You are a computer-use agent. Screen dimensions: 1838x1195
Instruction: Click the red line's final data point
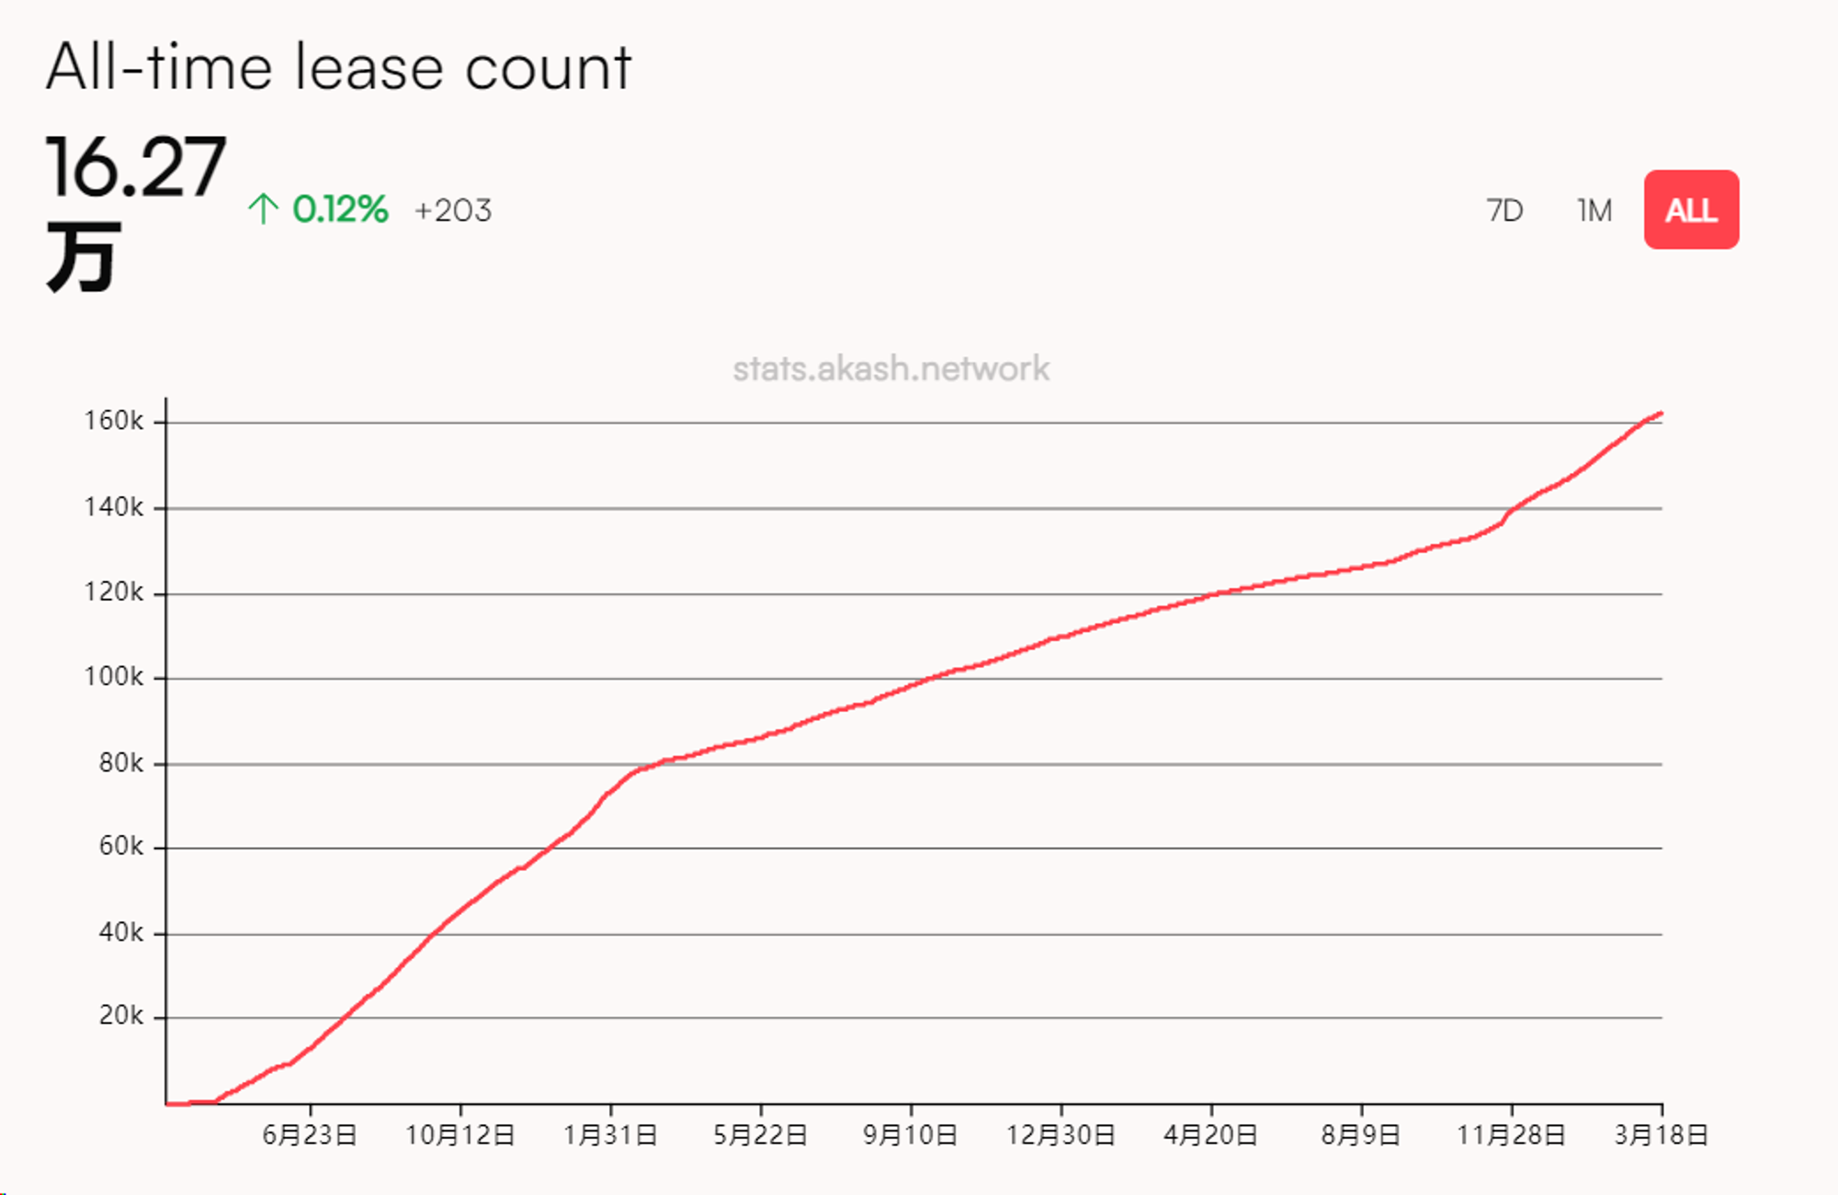pyautogui.click(x=1661, y=414)
